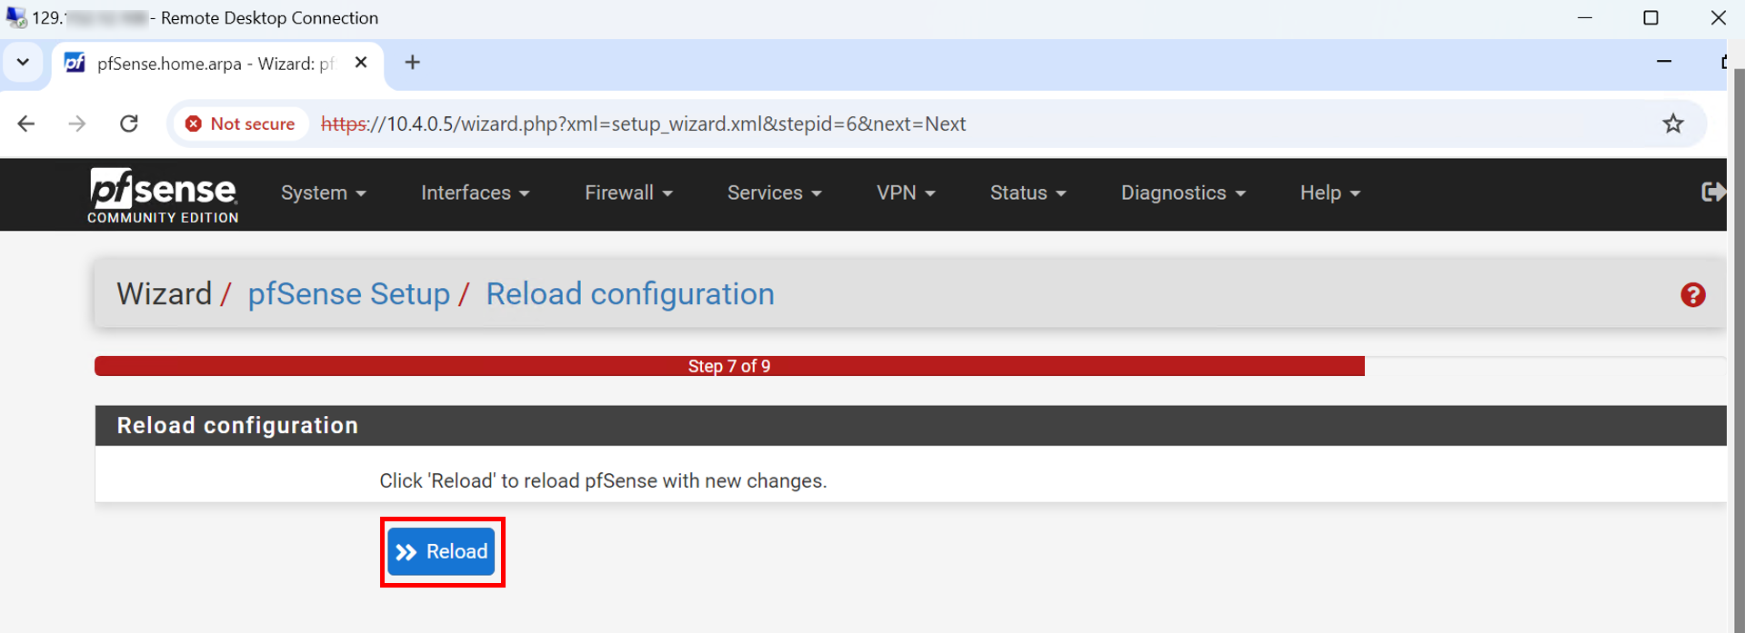Click the red help question mark icon
Screen dimensions: 1745x633
coord(1692,295)
